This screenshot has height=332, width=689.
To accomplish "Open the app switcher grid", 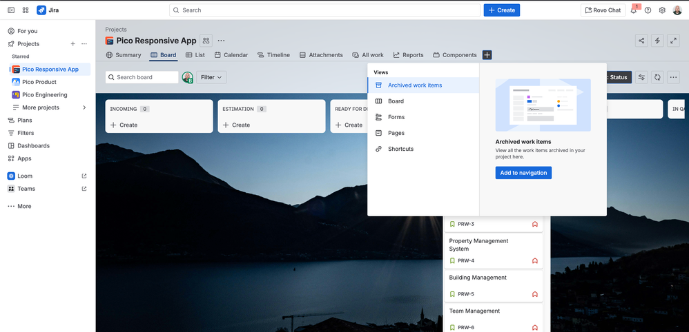I will click(26, 10).
